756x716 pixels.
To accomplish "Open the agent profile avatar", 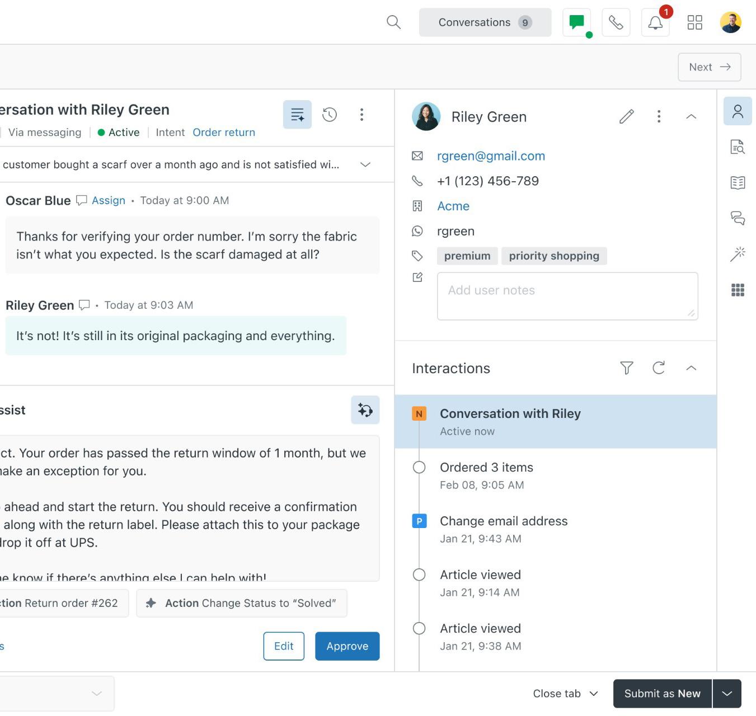I will pos(730,22).
